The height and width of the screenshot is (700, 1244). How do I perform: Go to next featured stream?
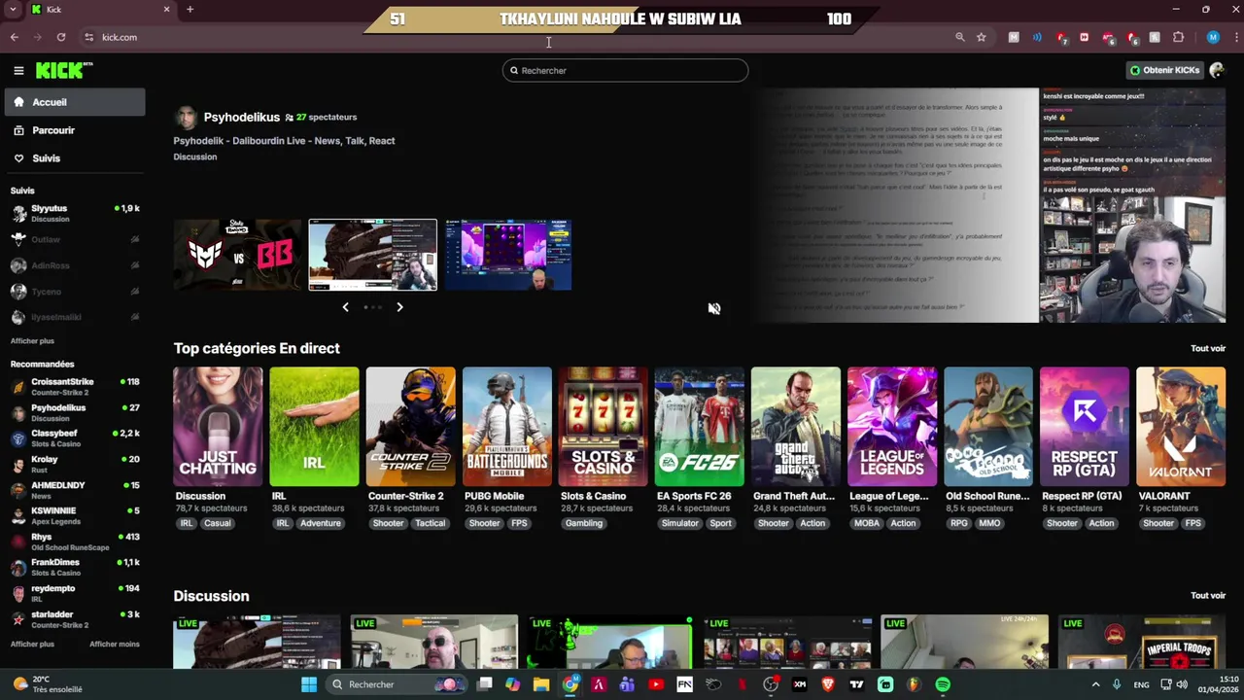(x=399, y=307)
